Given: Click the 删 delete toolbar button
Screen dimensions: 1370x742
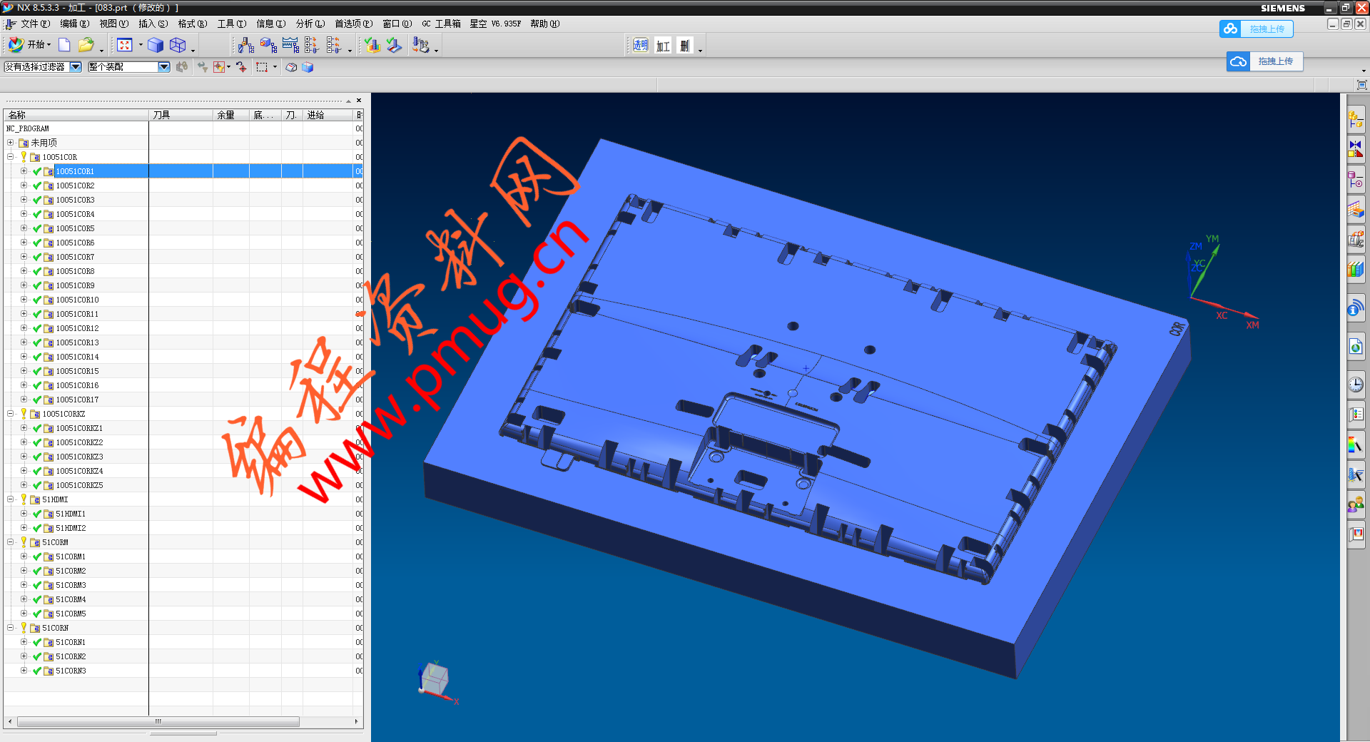Looking at the screenshot, I should point(685,46).
